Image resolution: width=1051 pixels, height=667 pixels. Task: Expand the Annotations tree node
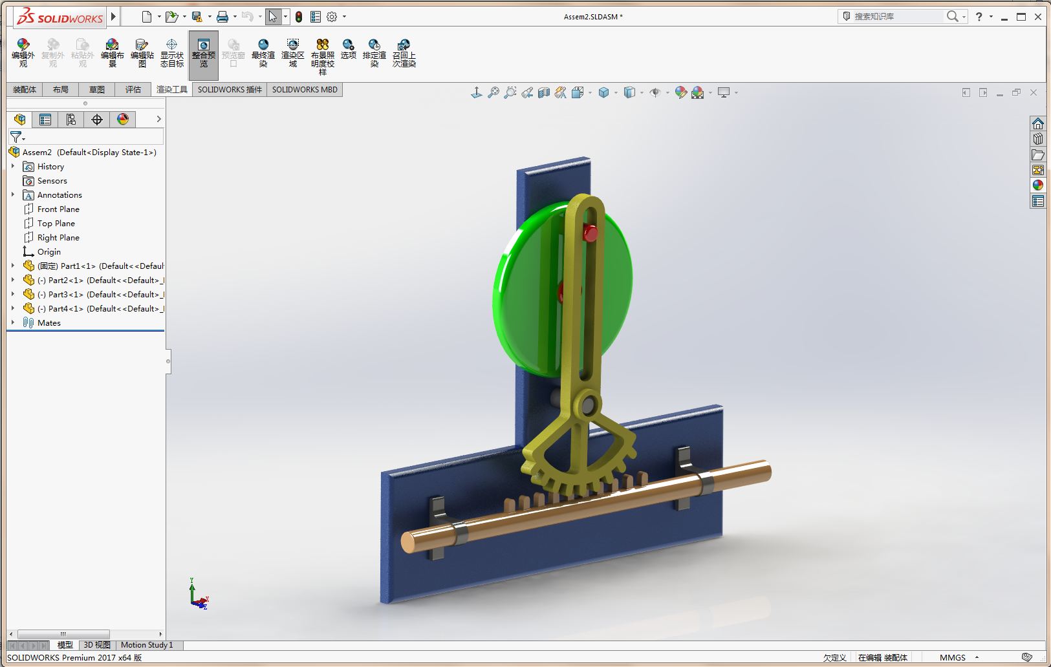point(12,195)
